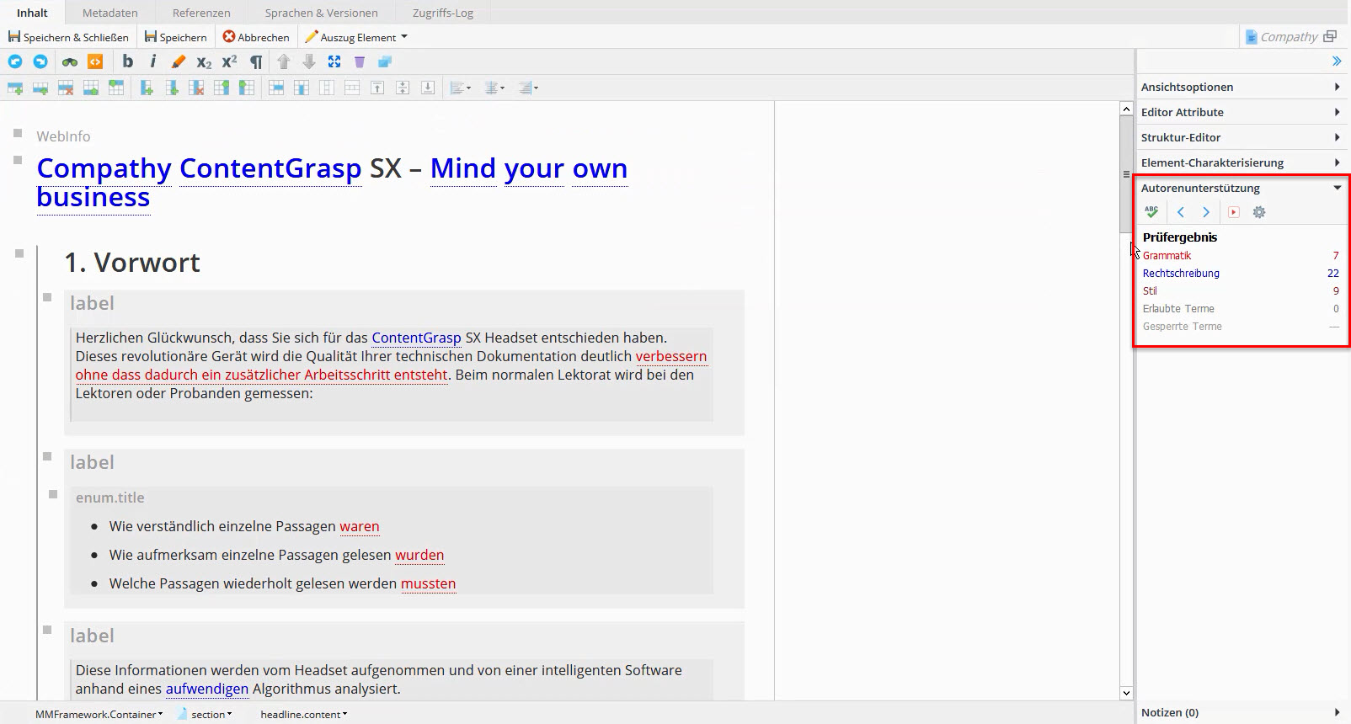Collapse the Autorenunterstützung panel

pos(1242,188)
